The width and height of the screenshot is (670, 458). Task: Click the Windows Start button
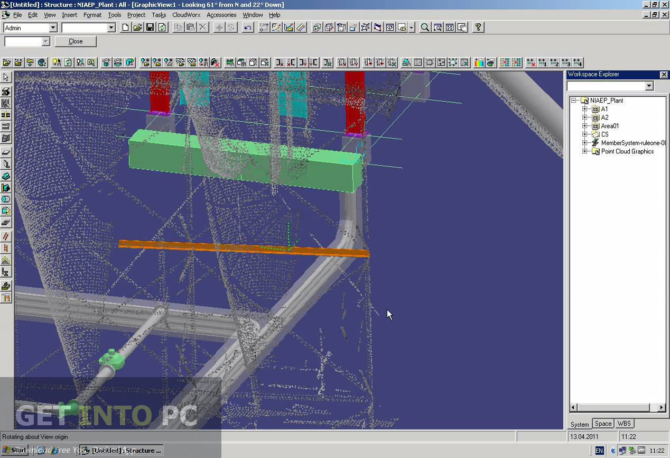point(14,451)
